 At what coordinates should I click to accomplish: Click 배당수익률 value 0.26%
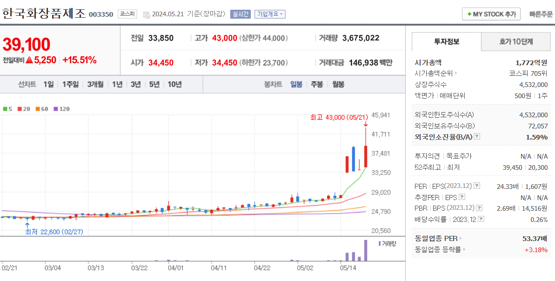[x=539, y=220]
